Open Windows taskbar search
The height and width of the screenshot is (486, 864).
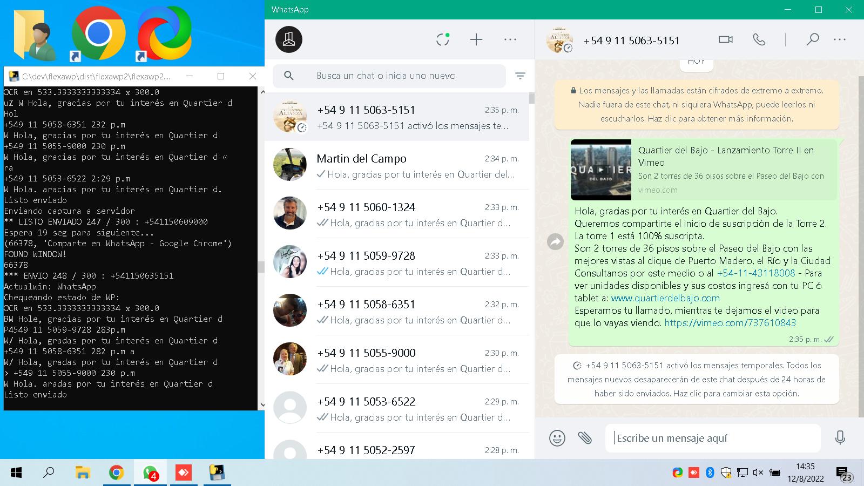pos(49,473)
